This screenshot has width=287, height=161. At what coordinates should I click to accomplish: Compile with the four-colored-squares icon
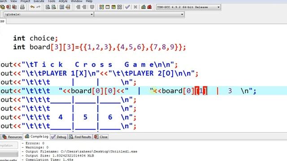(102, 7)
